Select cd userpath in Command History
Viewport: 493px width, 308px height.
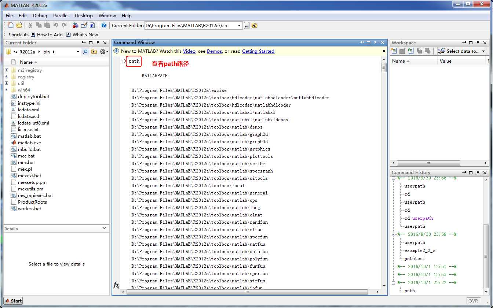coord(419,218)
